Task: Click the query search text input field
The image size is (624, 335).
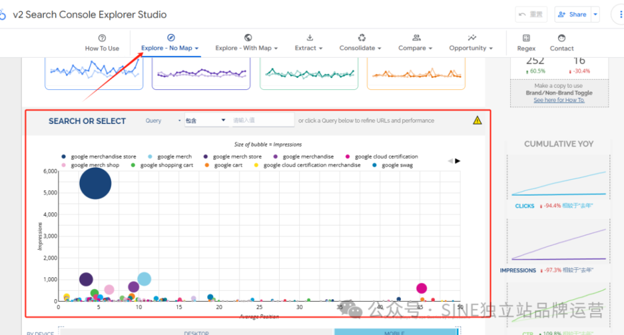Action: coord(262,120)
